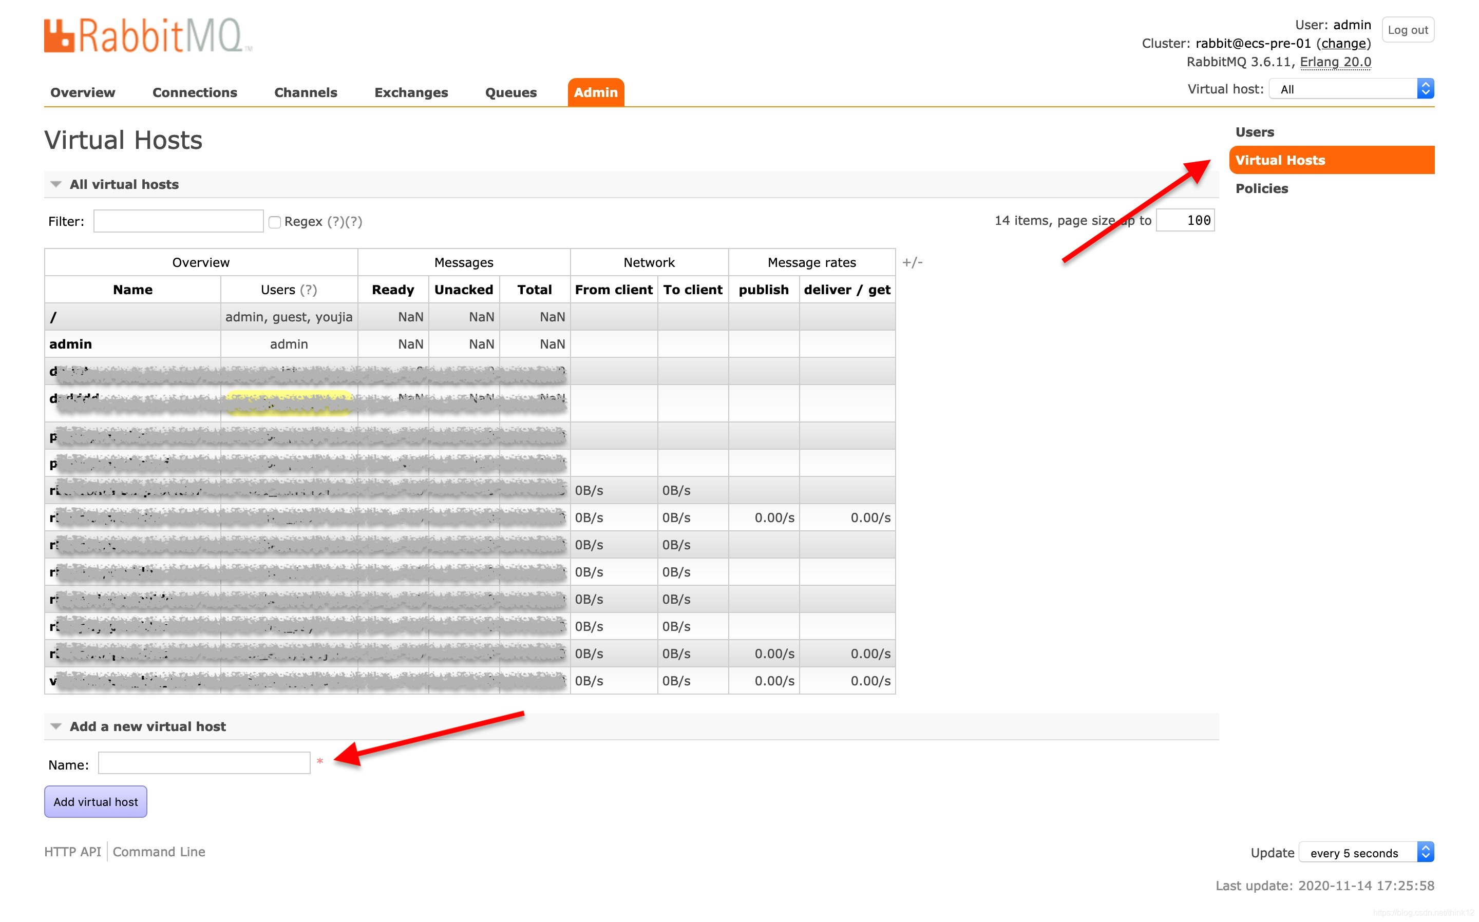The image size is (1479, 922).
Task: Click the Add virtual host button
Action: [x=95, y=801]
